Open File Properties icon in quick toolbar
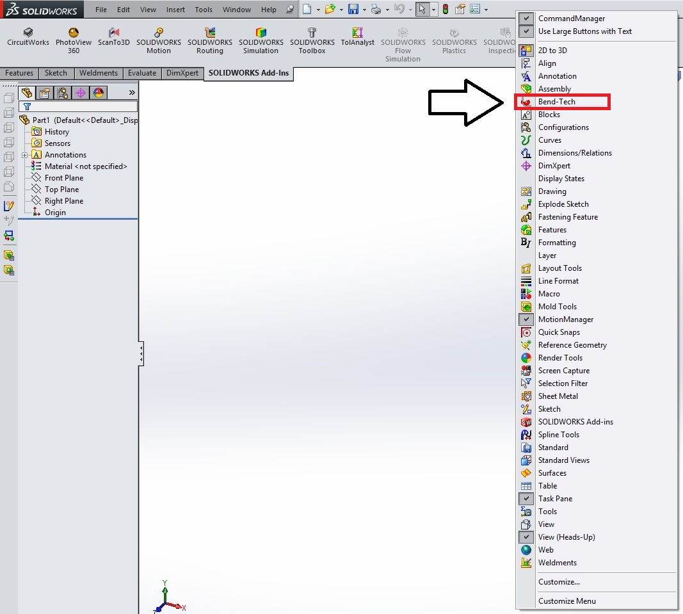This screenshot has height=614, width=683. pyautogui.click(x=460, y=9)
